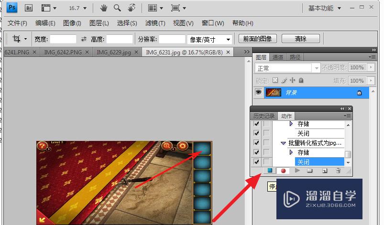Lock layer position move icon
This screenshot has width=384, height=225.
(292, 80)
